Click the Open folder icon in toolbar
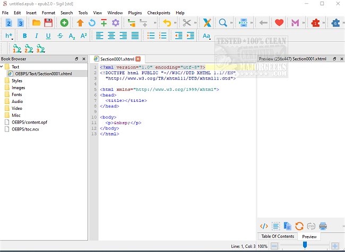This screenshot has width=345, height=252. tap(36, 23)
